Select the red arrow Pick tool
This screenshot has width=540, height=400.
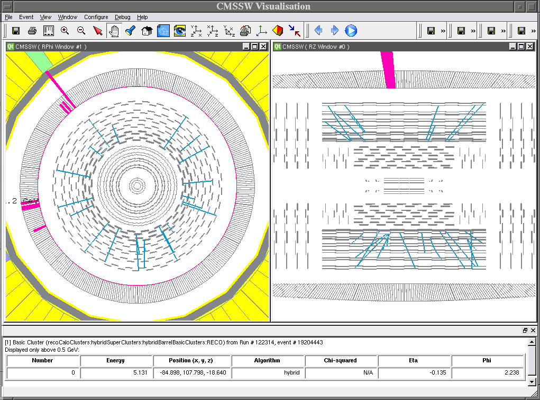pos(98,31)
